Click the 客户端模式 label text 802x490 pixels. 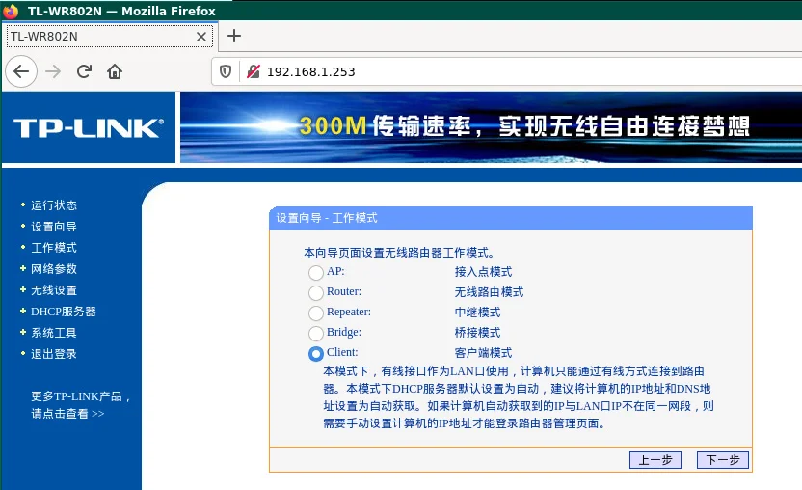483,353
